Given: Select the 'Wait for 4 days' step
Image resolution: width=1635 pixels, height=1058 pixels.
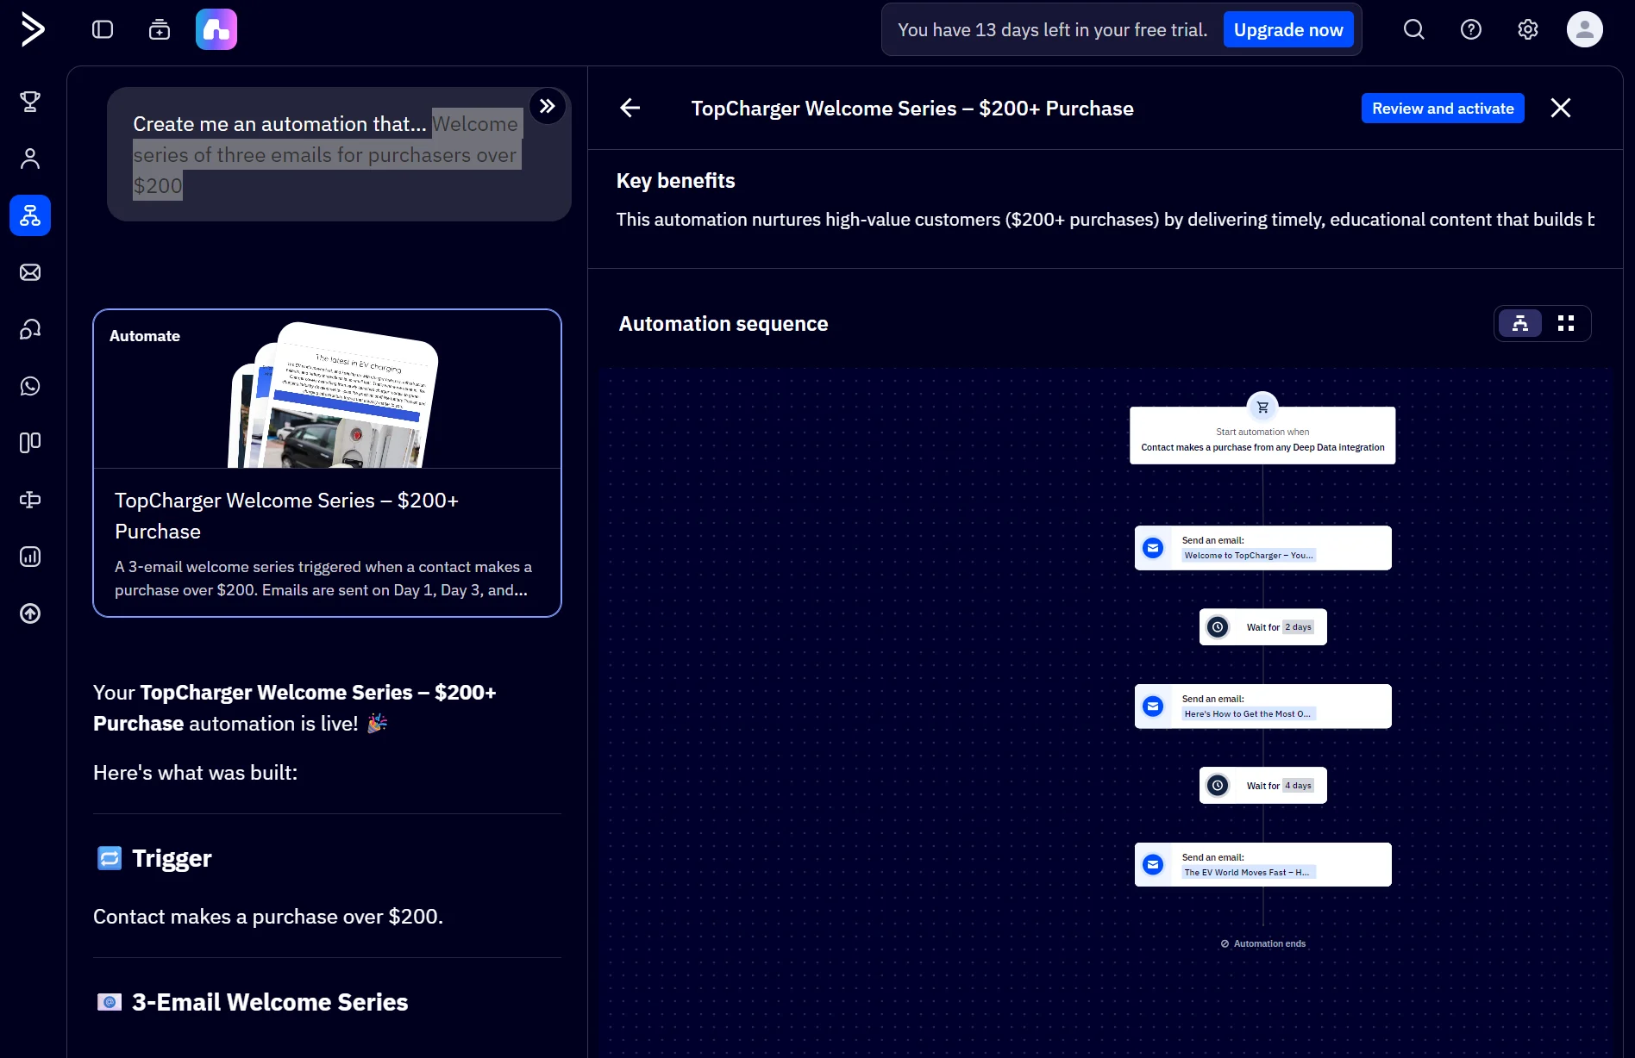Looking at the screenshot, I should pos(1262,786).
